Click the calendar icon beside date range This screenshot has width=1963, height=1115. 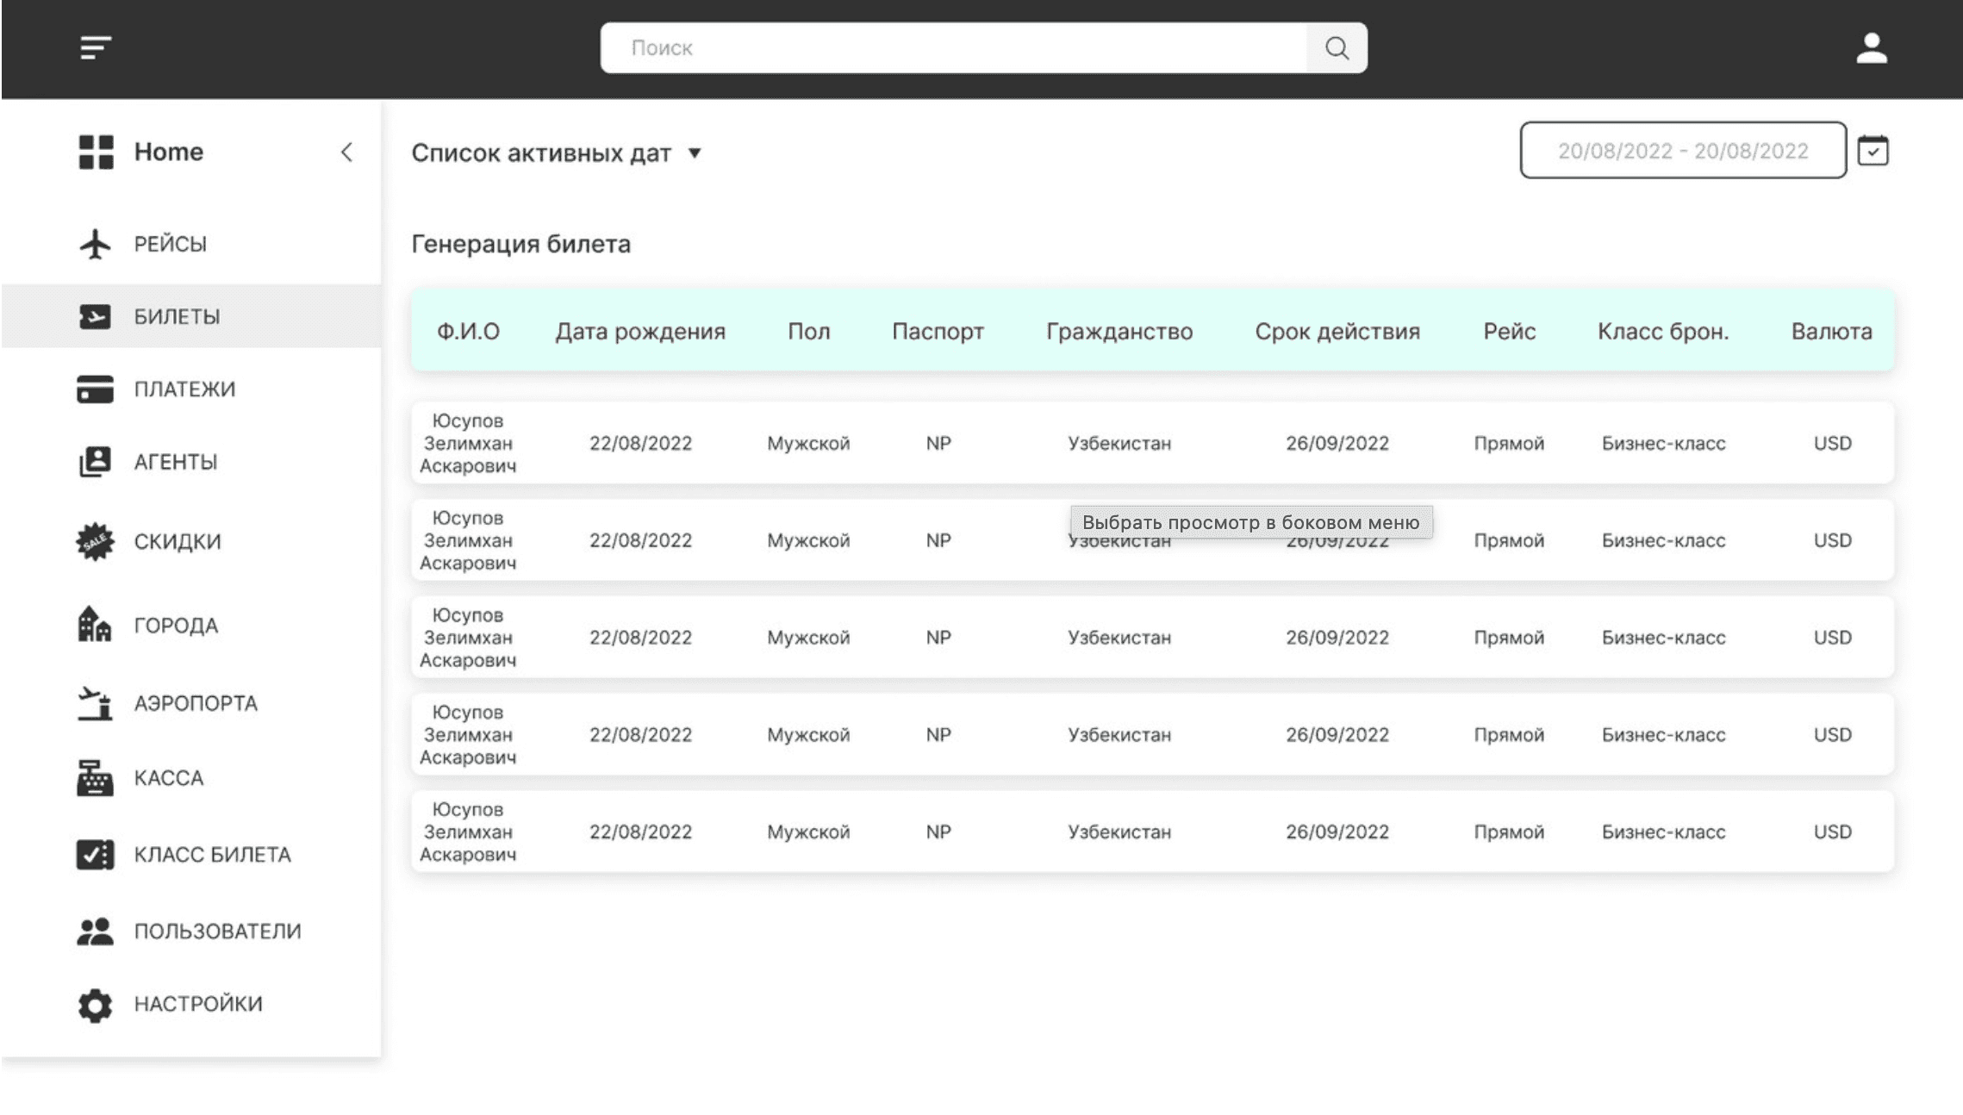1873,151
